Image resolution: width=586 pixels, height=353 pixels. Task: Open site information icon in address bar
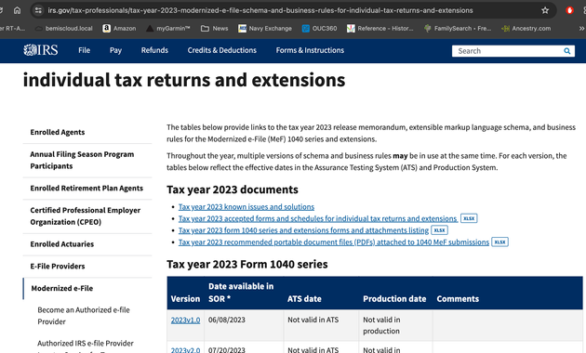pyautogui.click(x=38, y=10)
